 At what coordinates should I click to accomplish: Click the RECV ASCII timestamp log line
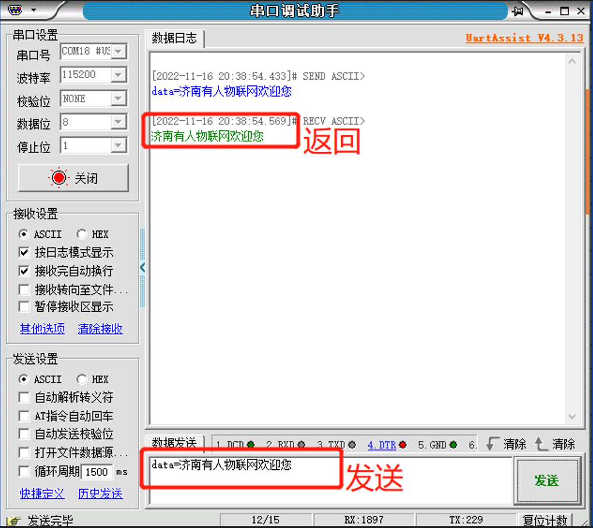pos(258,121)
